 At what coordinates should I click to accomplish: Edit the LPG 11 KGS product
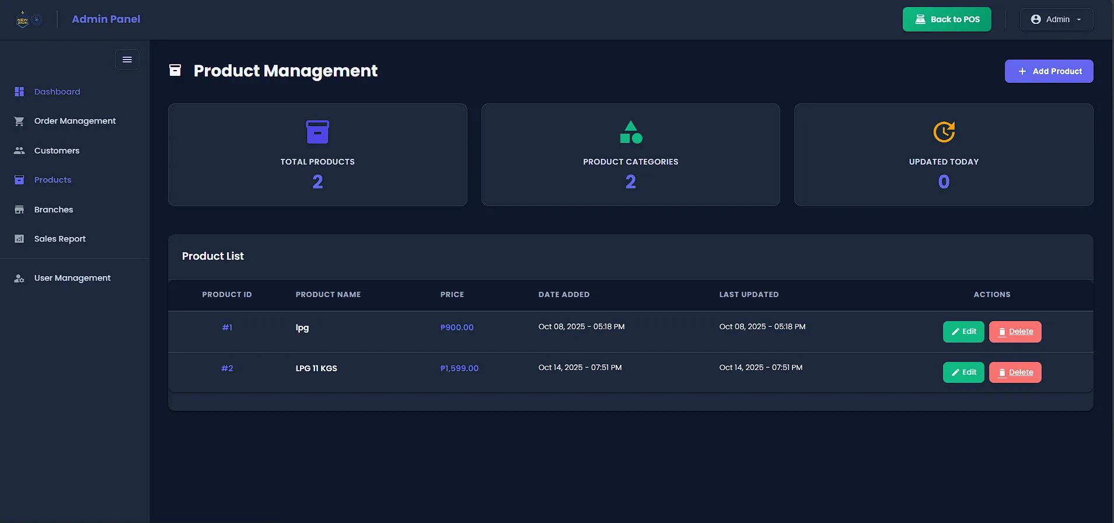tap(963, 372)
